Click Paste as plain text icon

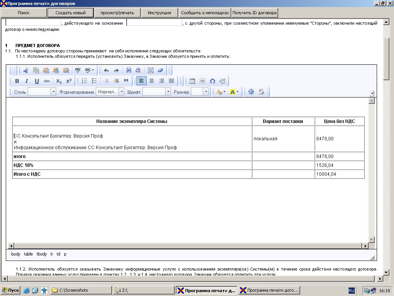tap(56, 71)
